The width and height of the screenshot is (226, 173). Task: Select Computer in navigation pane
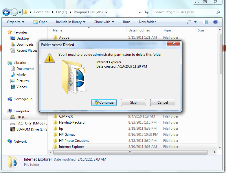[x=18, y=111]
